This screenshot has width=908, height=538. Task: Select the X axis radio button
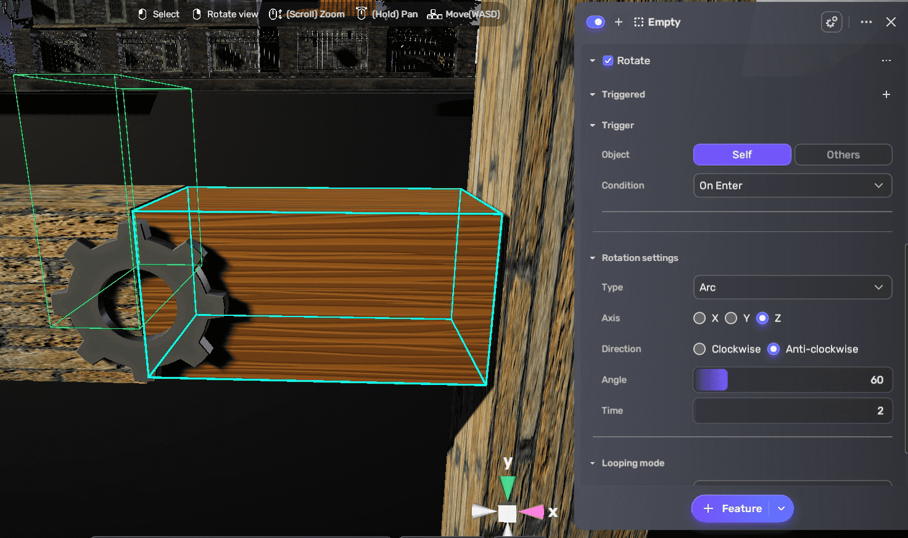pos(700,318)
